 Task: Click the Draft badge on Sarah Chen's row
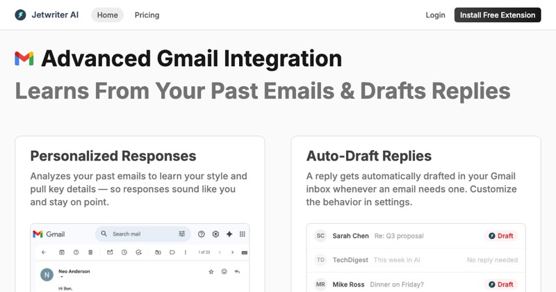coord(500,236)
